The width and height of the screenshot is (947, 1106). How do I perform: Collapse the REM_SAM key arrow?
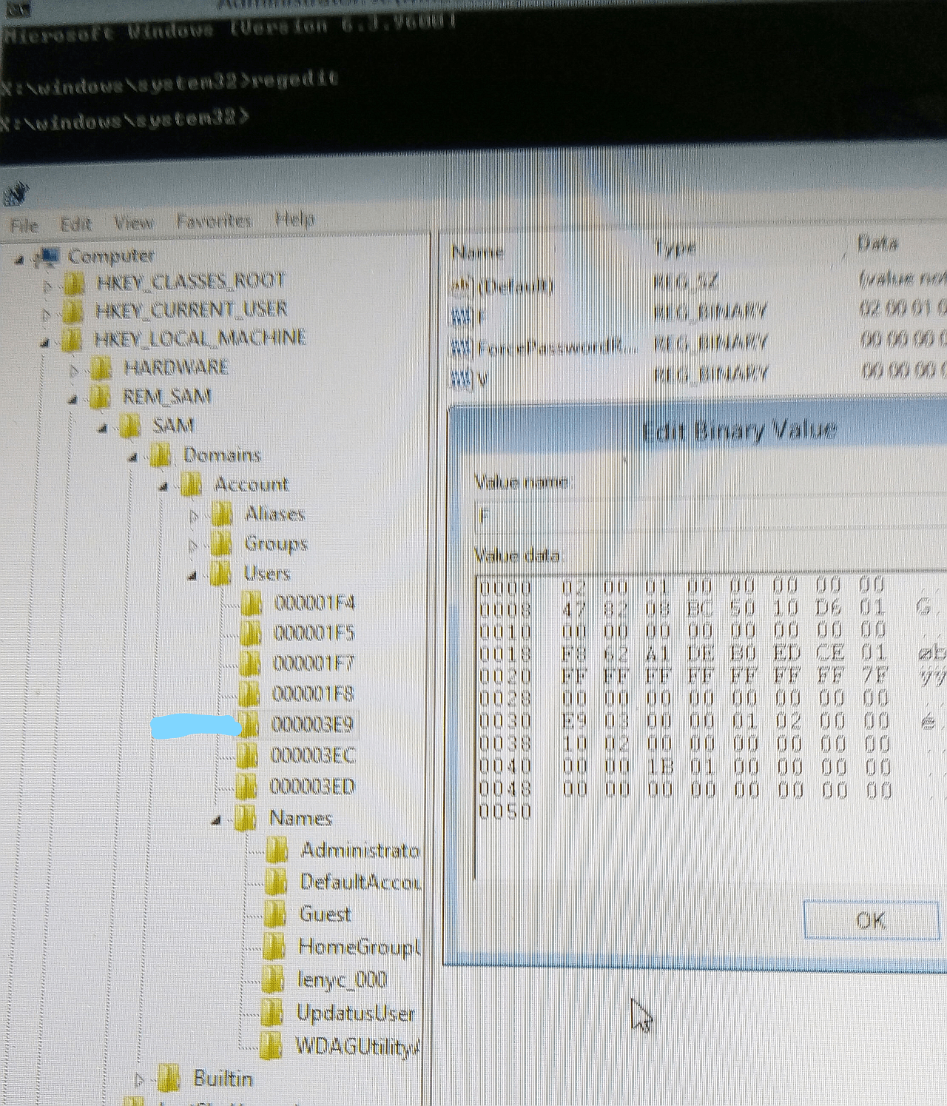click(73, 399)
